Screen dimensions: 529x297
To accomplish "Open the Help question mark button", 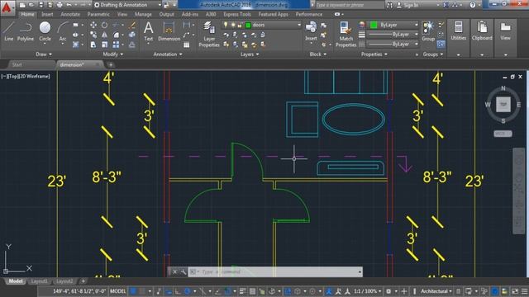I will point(473,5).
